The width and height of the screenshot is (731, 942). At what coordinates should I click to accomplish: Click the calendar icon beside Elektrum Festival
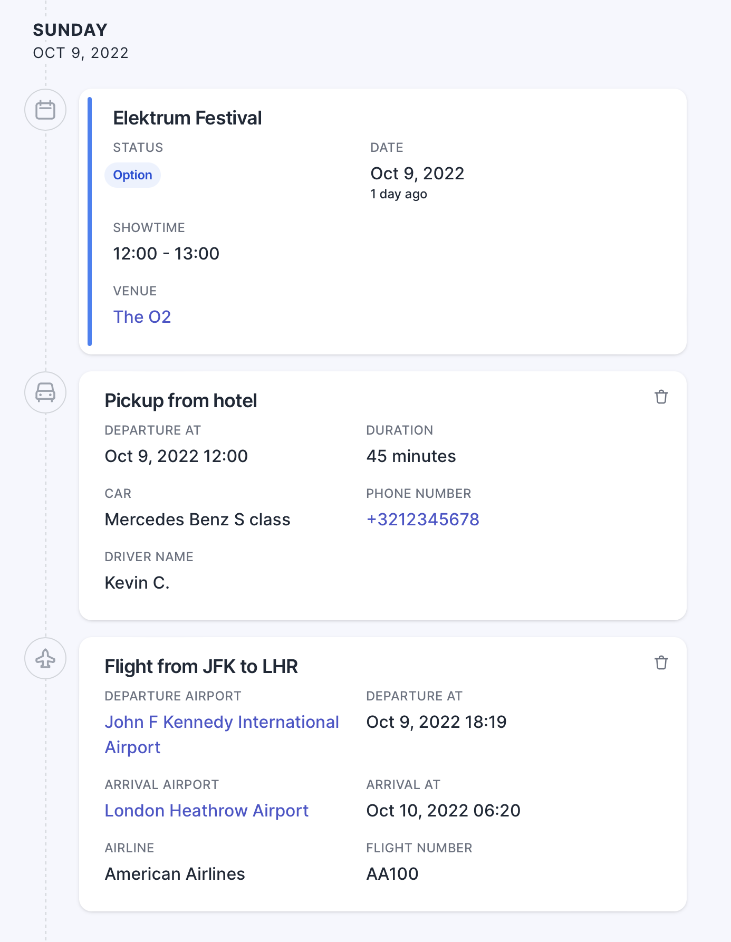click(x=45, y=110)
